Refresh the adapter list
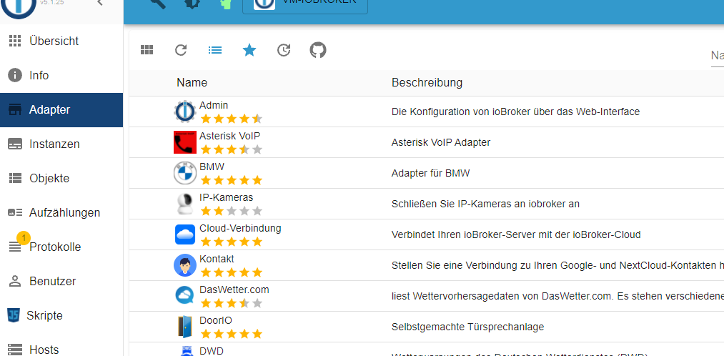Screen dimensions: 724x356 tap(181, 50)
